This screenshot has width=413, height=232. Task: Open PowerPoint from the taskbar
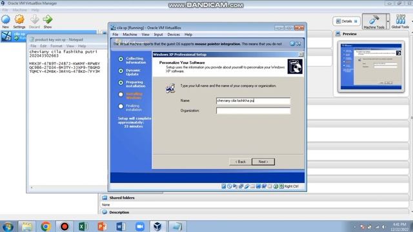tap(102, 226)
